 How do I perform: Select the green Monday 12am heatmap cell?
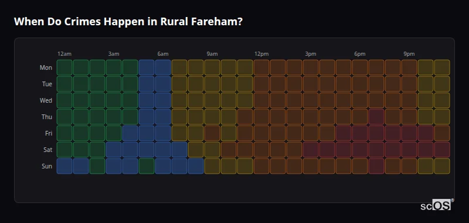coord(64,67)
